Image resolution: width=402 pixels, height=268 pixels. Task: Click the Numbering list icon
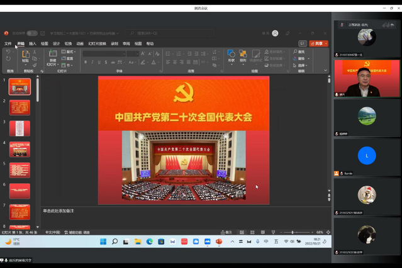click(x=179, y=53)
